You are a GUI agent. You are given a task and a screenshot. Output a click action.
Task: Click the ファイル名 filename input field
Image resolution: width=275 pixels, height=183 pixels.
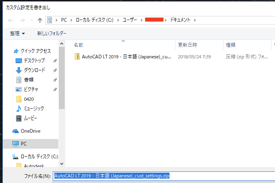point(164,176)
